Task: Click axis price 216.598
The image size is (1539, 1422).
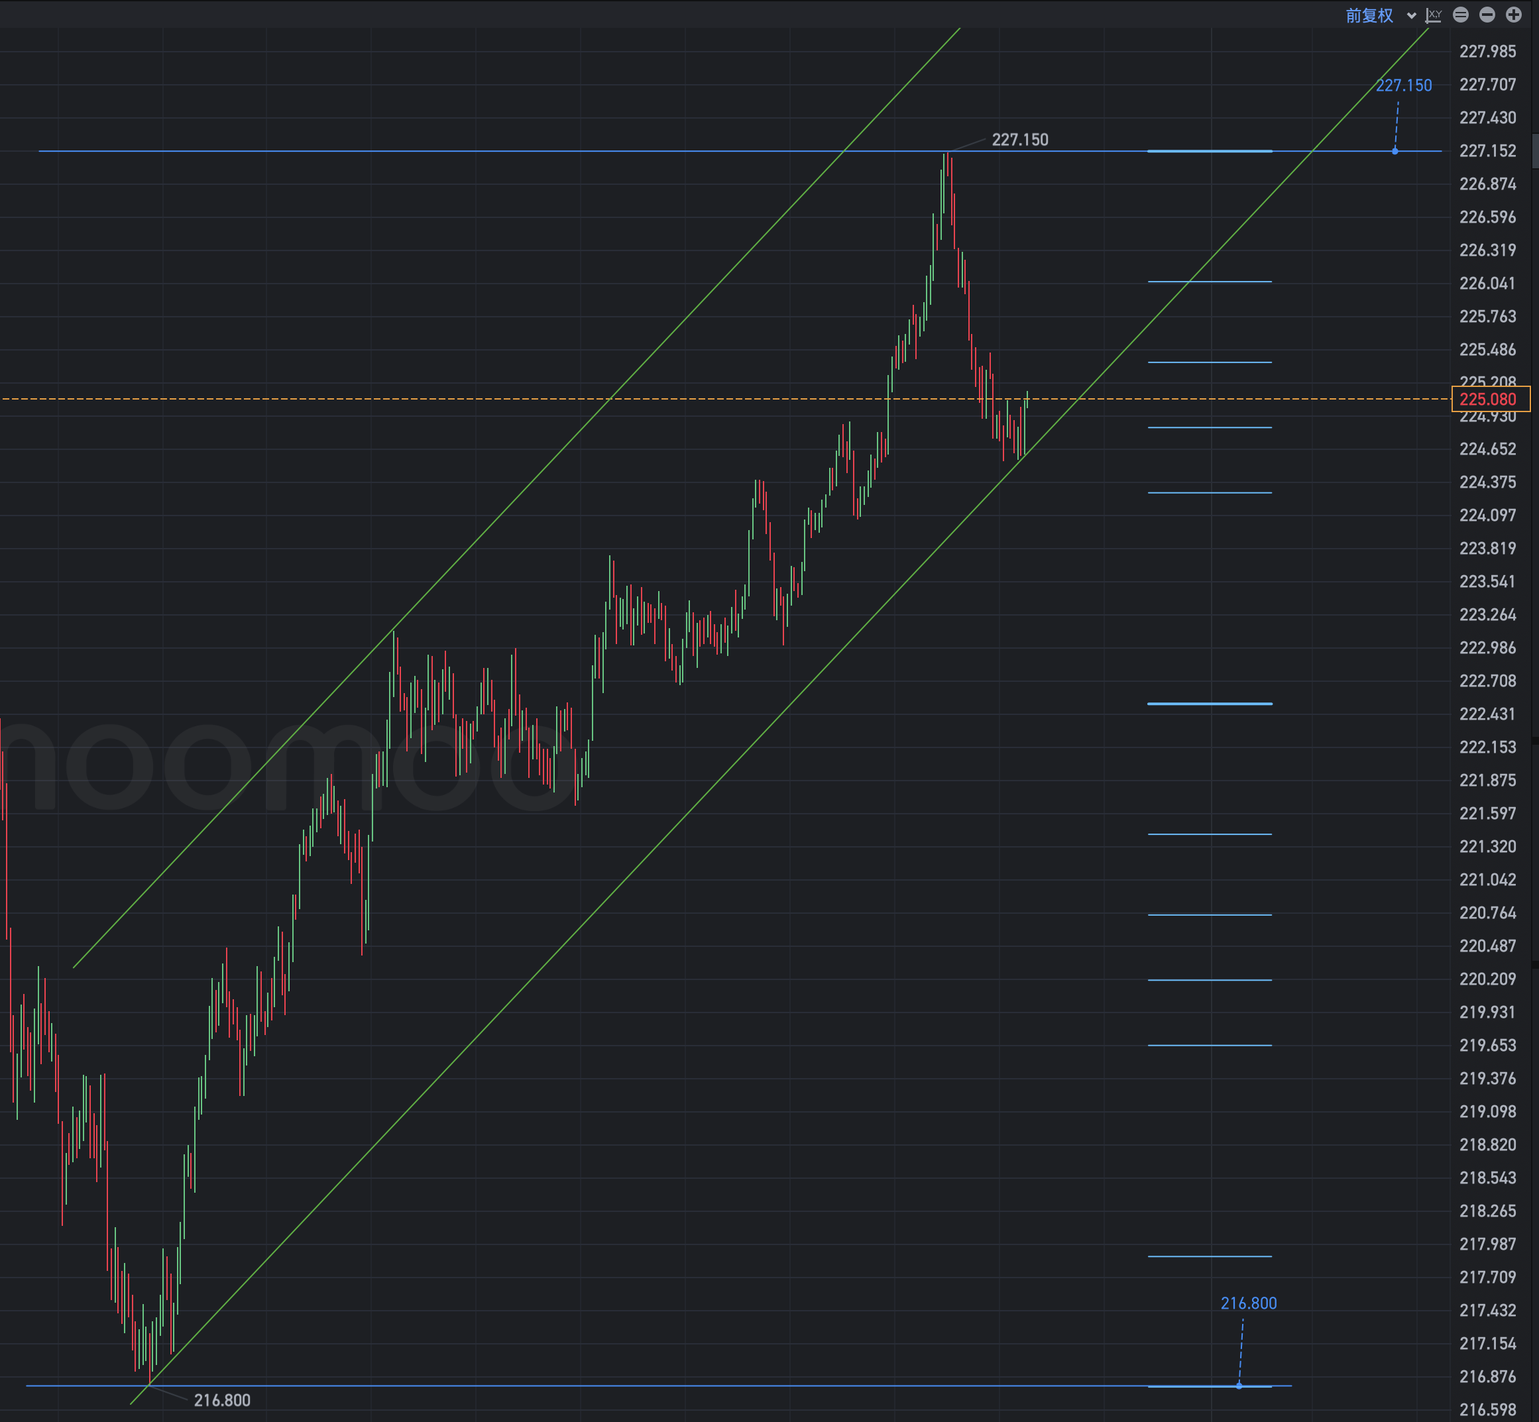Action: 1487,1409
